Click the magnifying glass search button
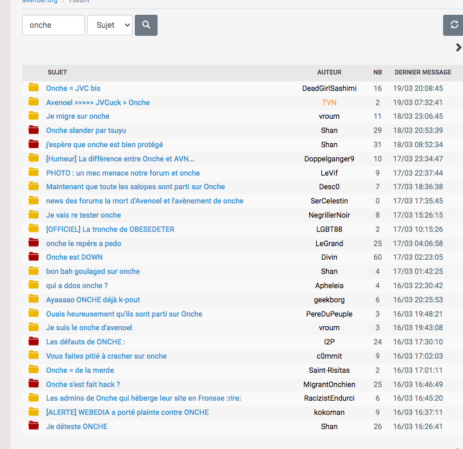Screen dimensions: 463x449 (x=146, y=25)
